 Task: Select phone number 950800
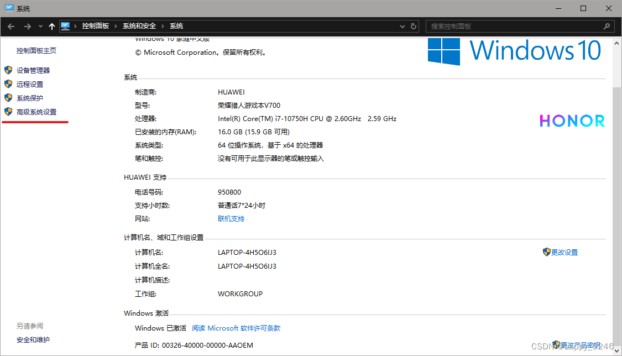click(229, 192)
